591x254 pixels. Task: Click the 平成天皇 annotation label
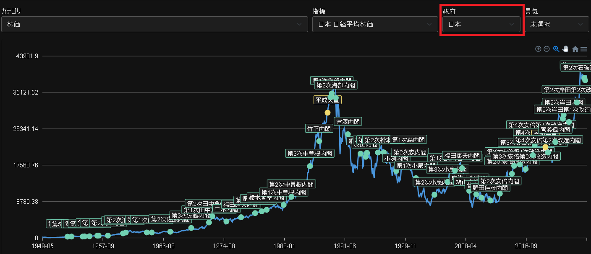pos(327,100)
